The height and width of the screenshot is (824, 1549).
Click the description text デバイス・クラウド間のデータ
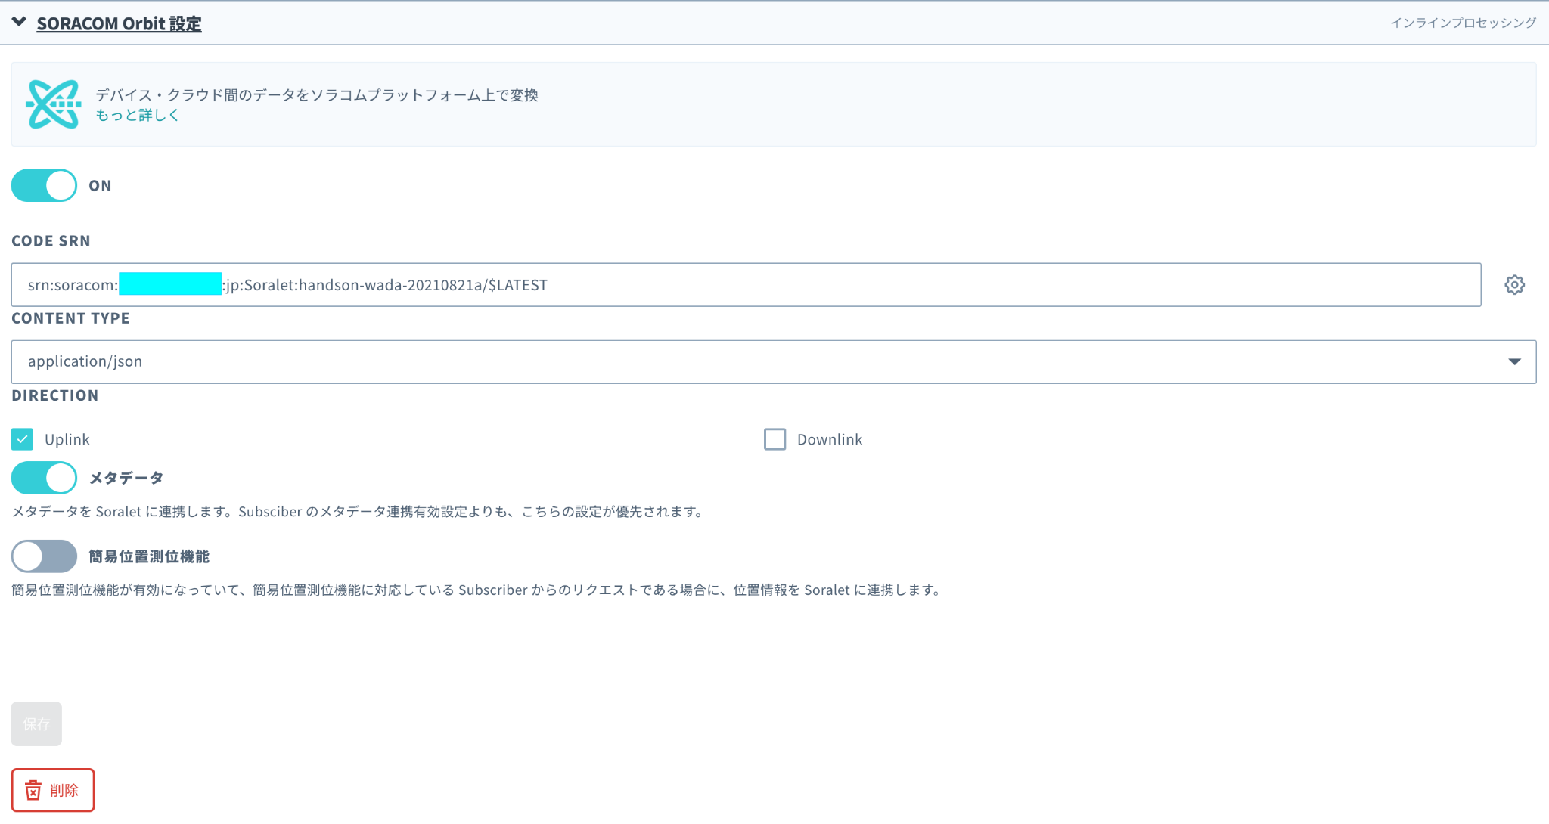317,95
